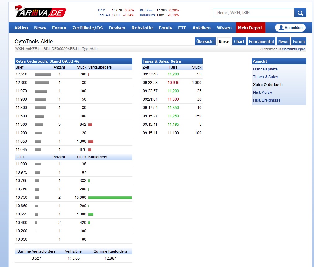Open the Forum navigation item
The height and width of the screenshot is (267, 314).
(x=59, y=28)
